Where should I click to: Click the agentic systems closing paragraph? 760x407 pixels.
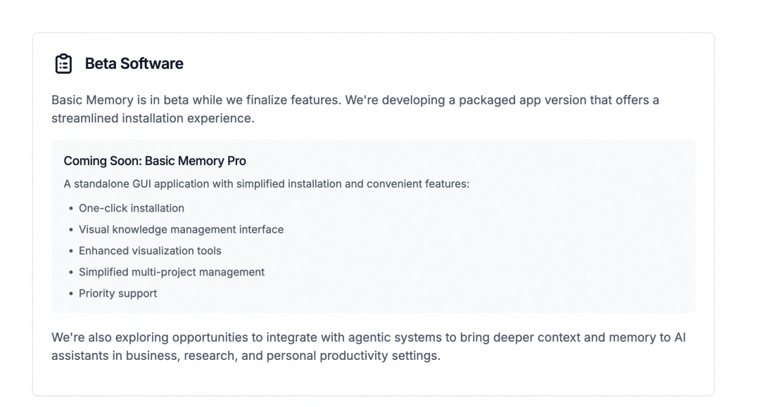(x=368, y=347)
